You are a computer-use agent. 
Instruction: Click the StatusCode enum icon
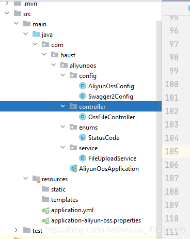coord(83,137)
